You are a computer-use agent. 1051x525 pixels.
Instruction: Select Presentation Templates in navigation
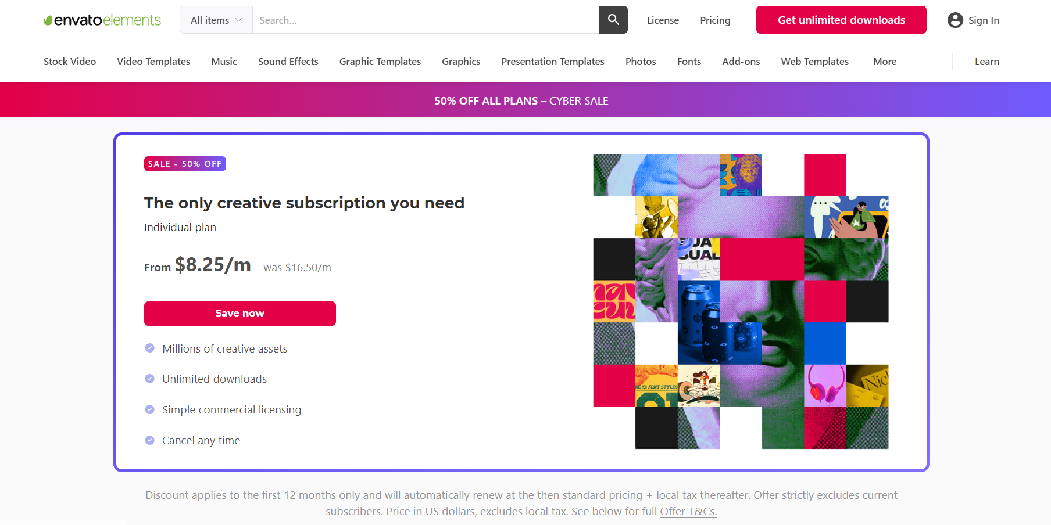[552, 62]
